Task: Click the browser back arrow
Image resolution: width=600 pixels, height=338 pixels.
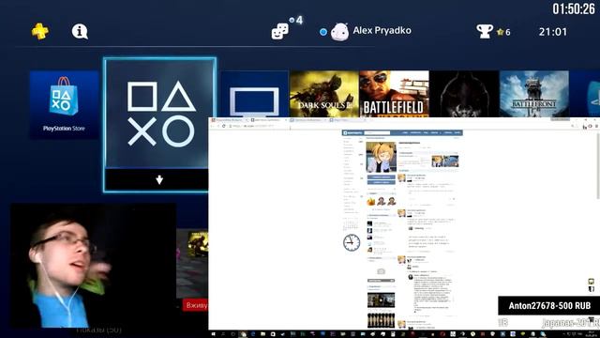Action: [212, 126]
